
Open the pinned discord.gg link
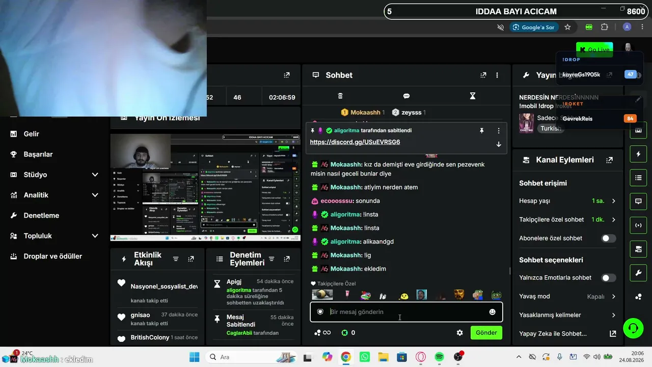(x=355, y=142)
